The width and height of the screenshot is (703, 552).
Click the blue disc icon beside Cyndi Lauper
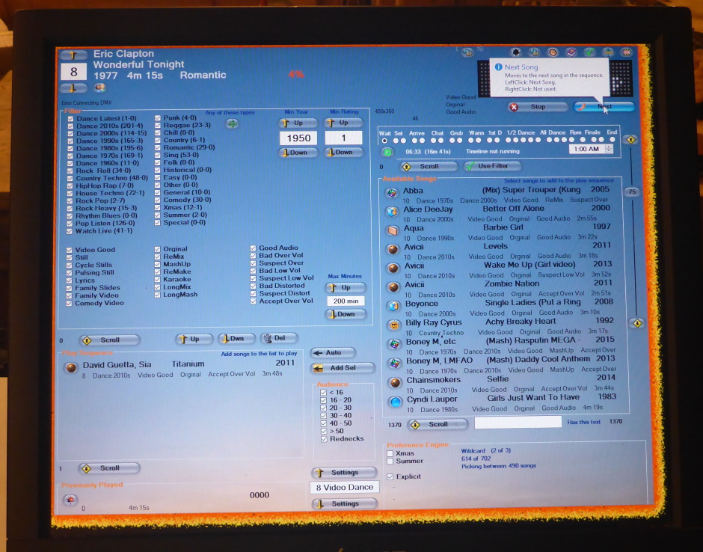pos(396,402)
